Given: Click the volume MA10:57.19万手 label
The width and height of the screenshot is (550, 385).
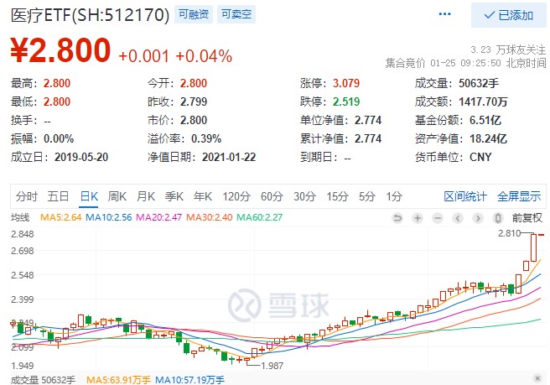Looking at the screenshot, I should tap(189, 380).
